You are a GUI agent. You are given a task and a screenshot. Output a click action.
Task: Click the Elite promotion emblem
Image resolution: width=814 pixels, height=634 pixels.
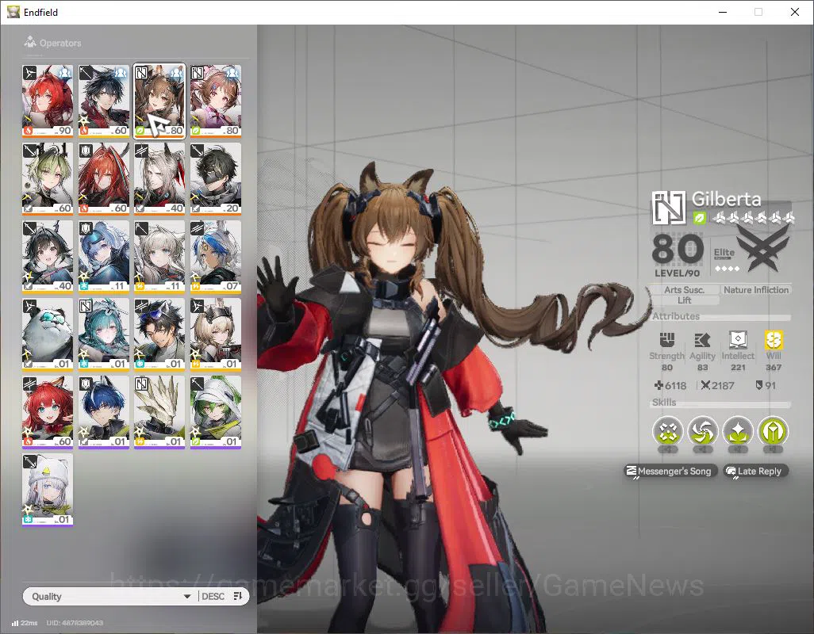[x=763, y=248]
